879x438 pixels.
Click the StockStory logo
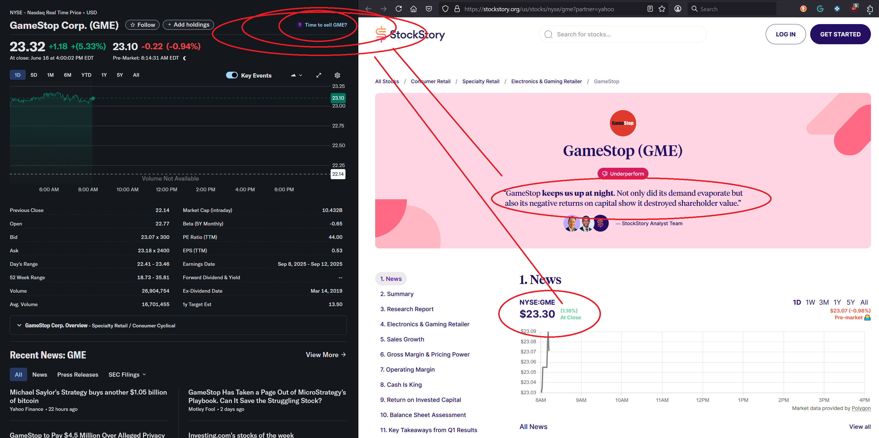[410, 34]
